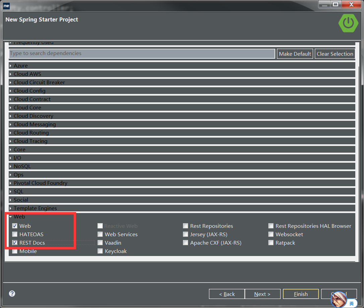Viewport: 364px width, 308px height.
Task: Click the Make Default button
Action: [x=295, y=54]
